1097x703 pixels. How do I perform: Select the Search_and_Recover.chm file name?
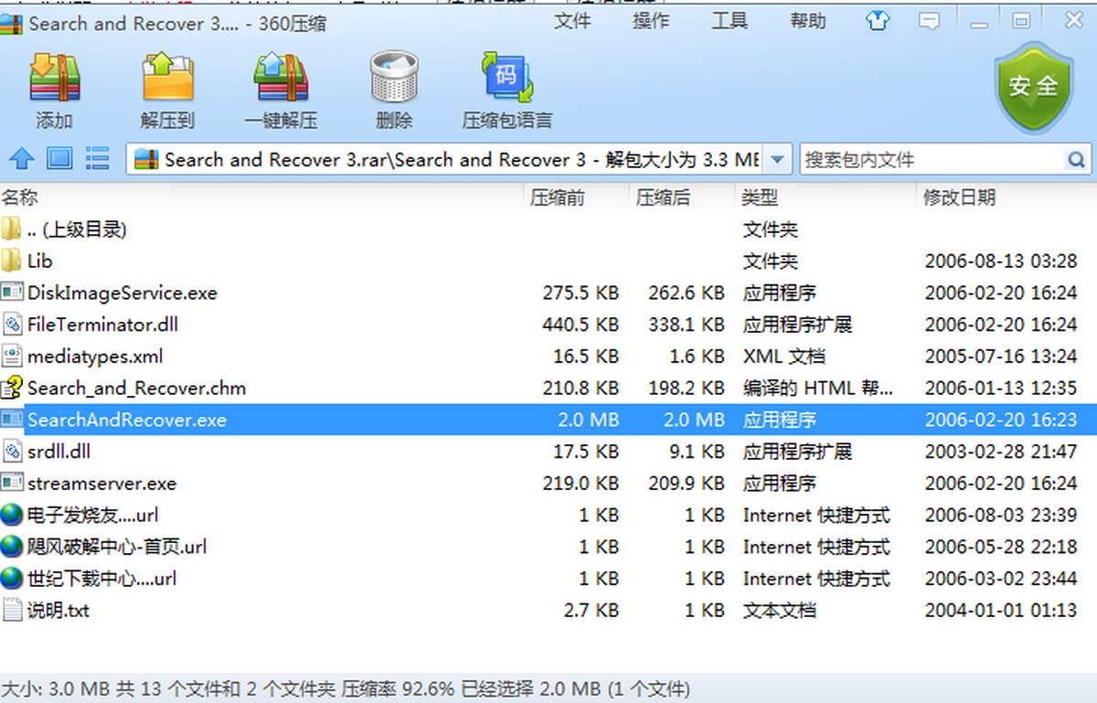coord(137,389)
